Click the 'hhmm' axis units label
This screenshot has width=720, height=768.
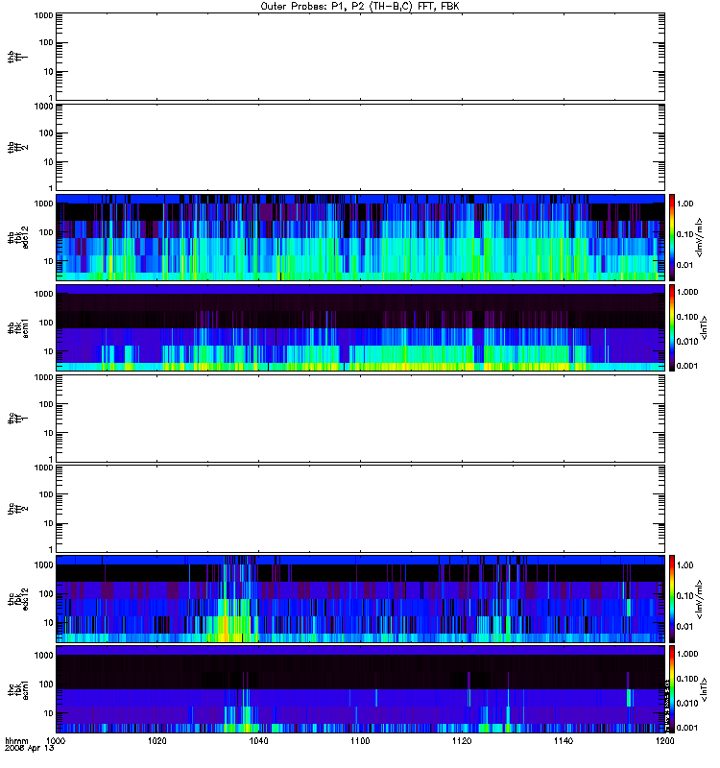[16, 740]
